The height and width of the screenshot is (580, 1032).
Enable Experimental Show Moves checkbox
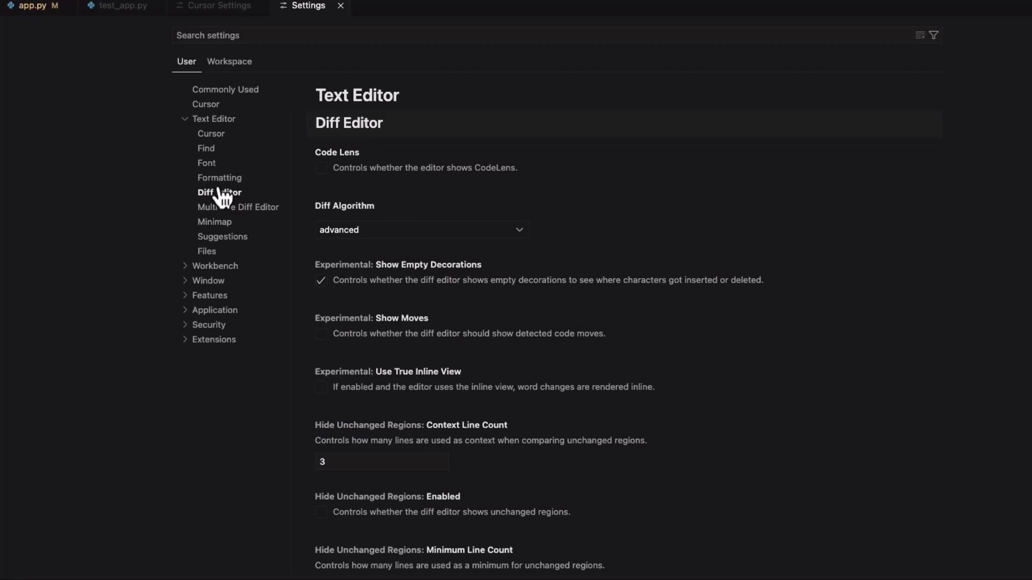pos(321,334)
